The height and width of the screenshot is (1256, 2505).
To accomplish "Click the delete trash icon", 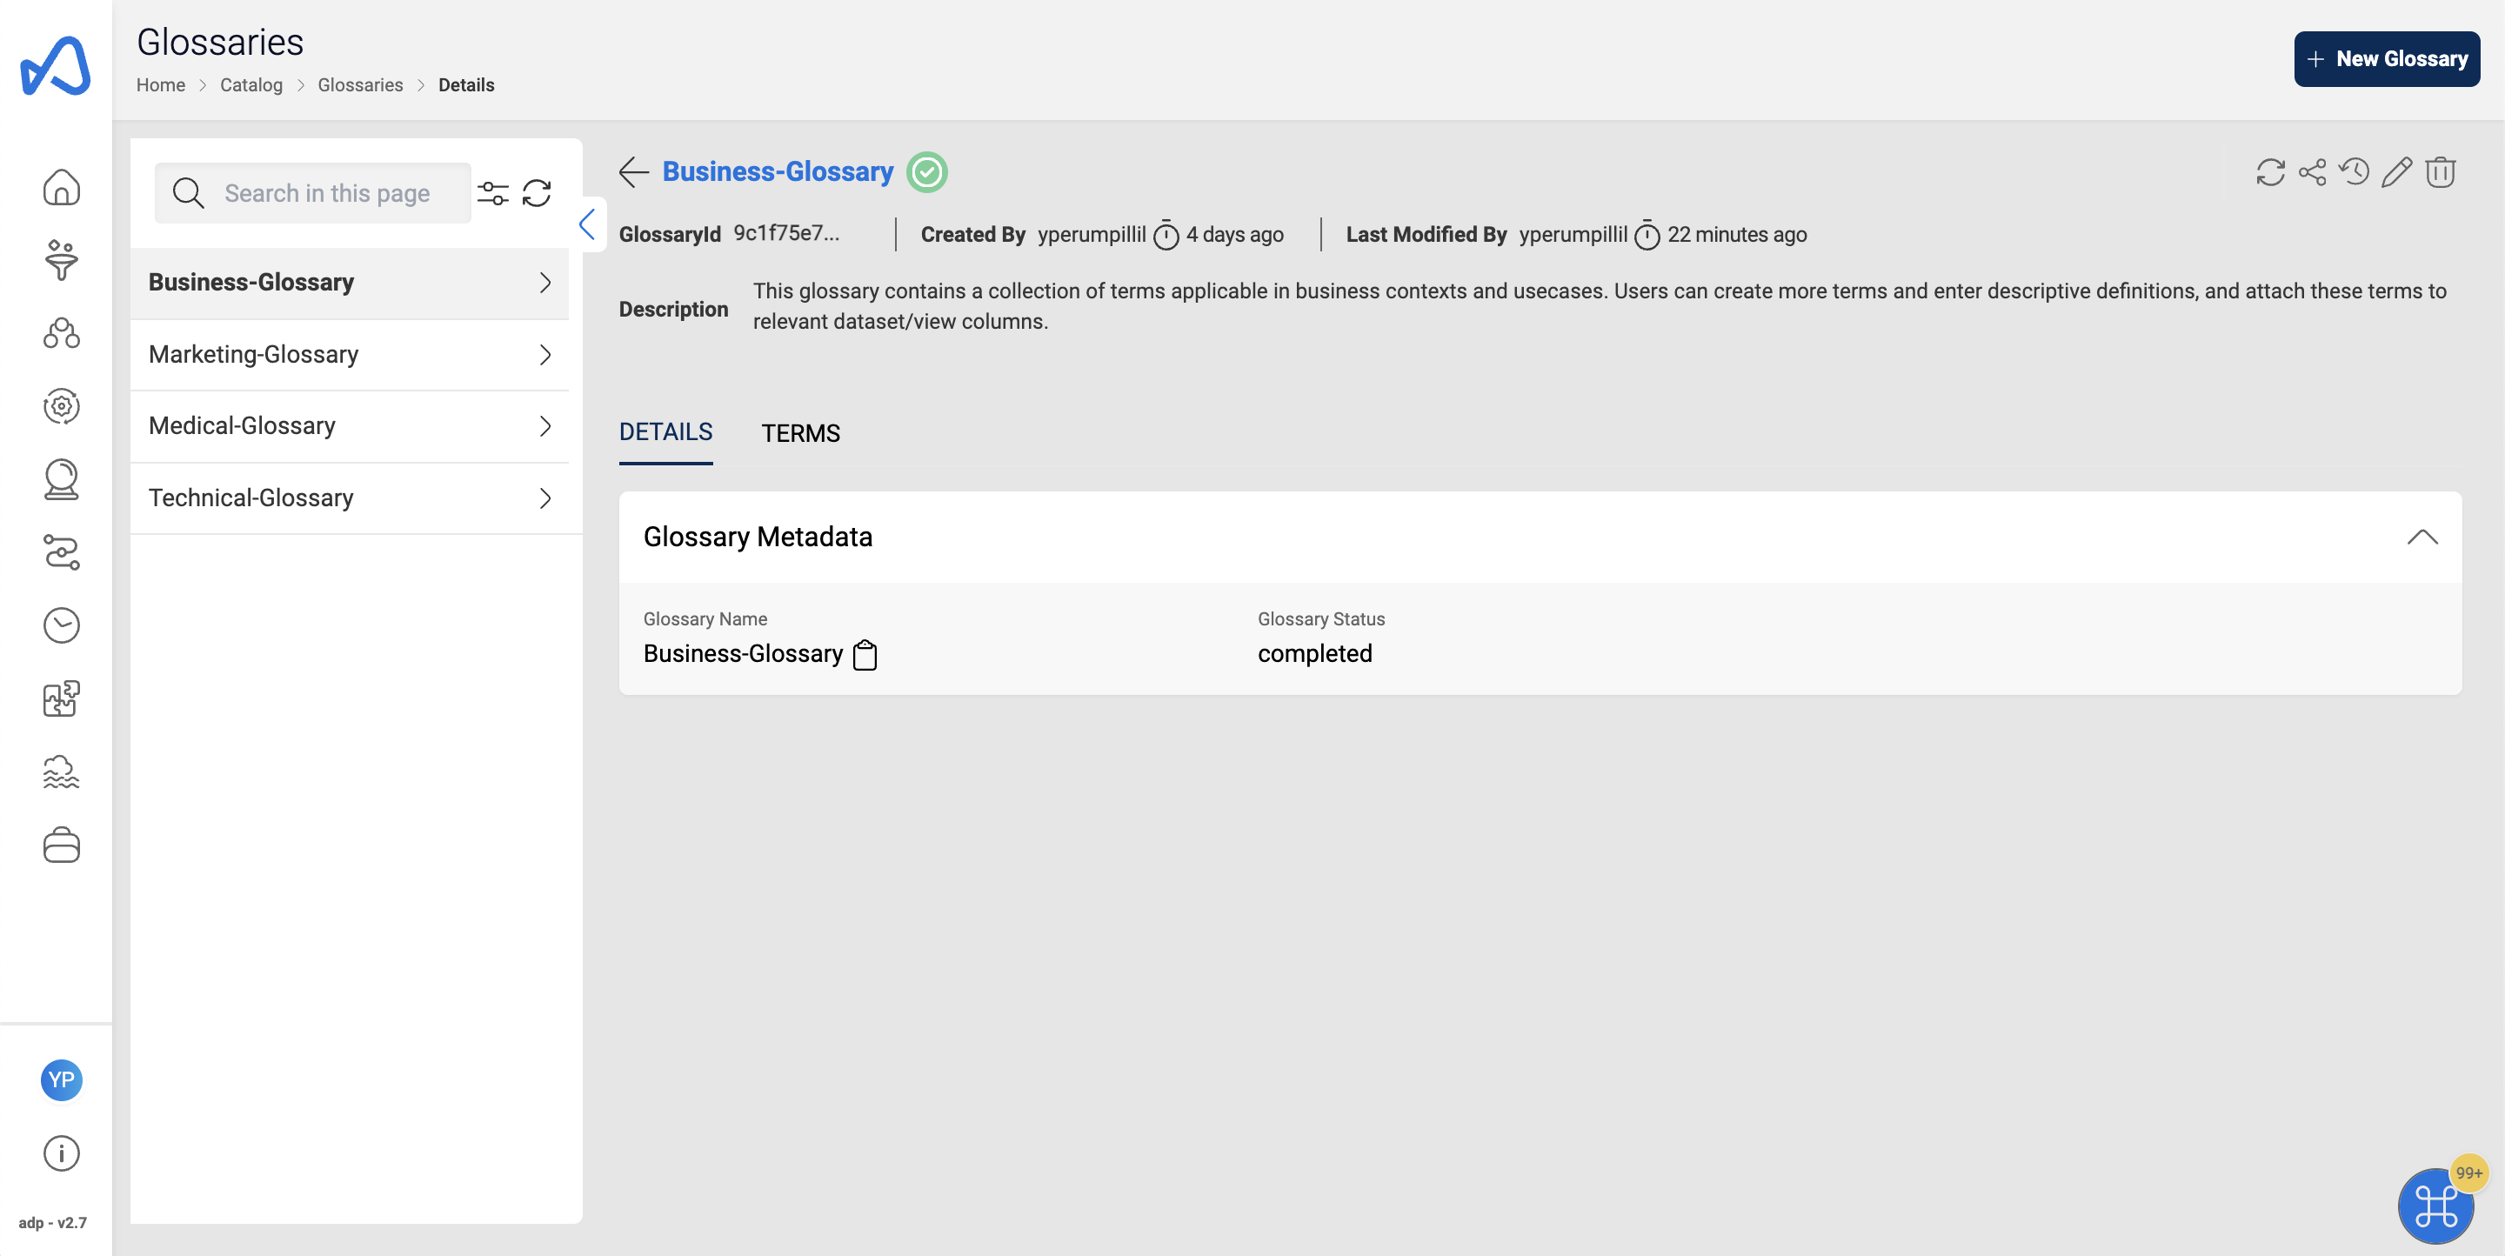I will tap(2440, 171).
